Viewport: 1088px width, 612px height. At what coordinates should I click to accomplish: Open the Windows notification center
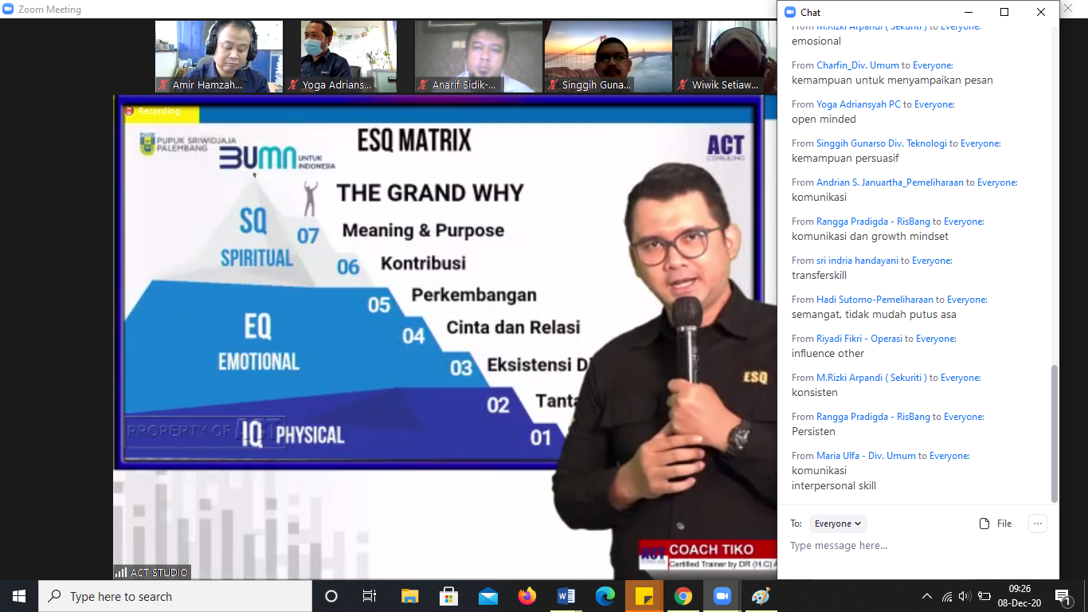(1063, 596)
